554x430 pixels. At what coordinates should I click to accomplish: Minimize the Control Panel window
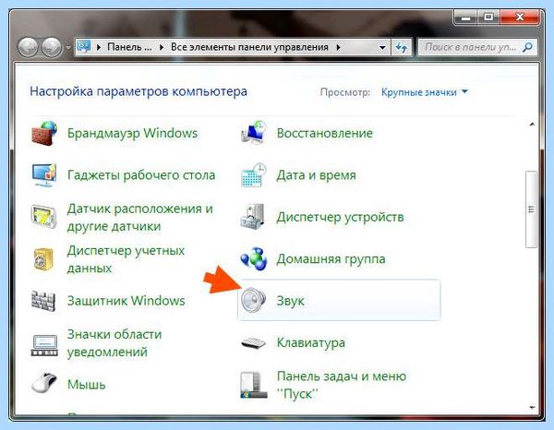click(465, 17)
